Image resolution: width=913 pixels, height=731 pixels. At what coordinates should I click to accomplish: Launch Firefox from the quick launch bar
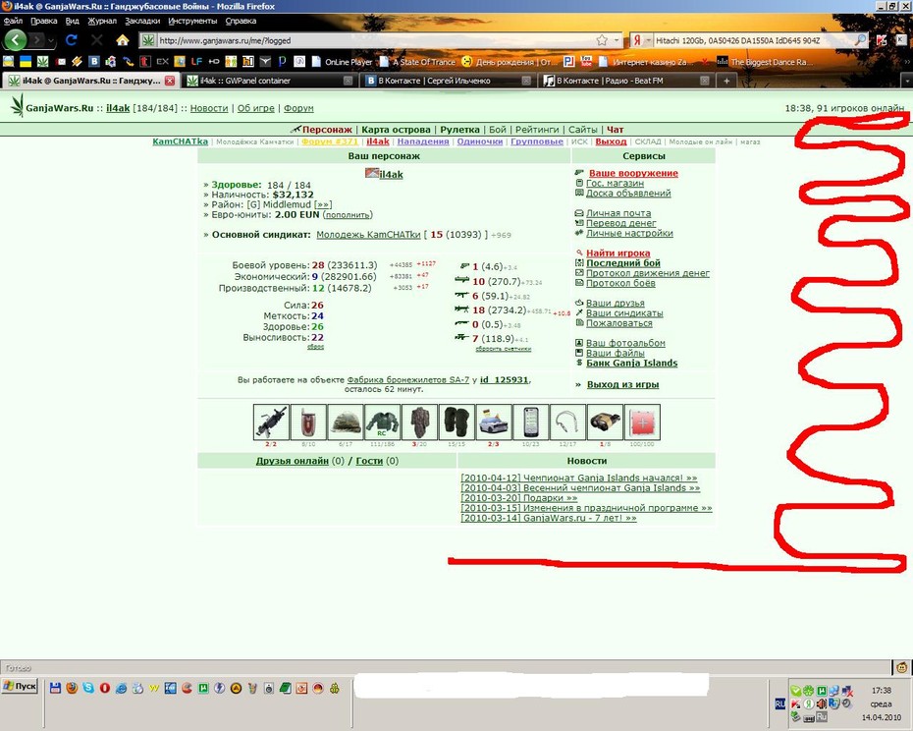[x=72, y=688]
